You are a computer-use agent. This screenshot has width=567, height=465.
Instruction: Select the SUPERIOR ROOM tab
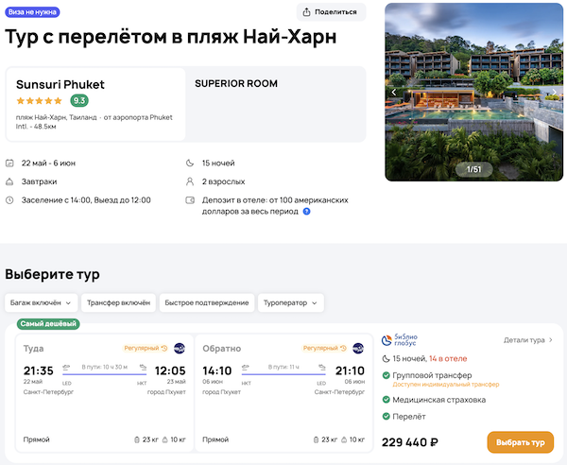236,83
